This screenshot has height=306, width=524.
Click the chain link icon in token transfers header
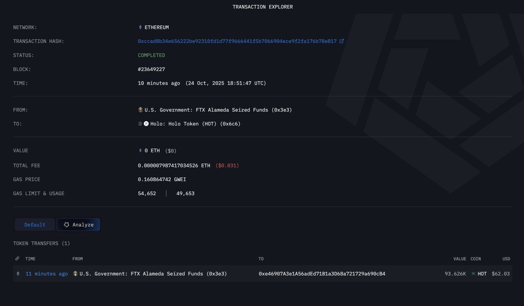click(17, 258)
